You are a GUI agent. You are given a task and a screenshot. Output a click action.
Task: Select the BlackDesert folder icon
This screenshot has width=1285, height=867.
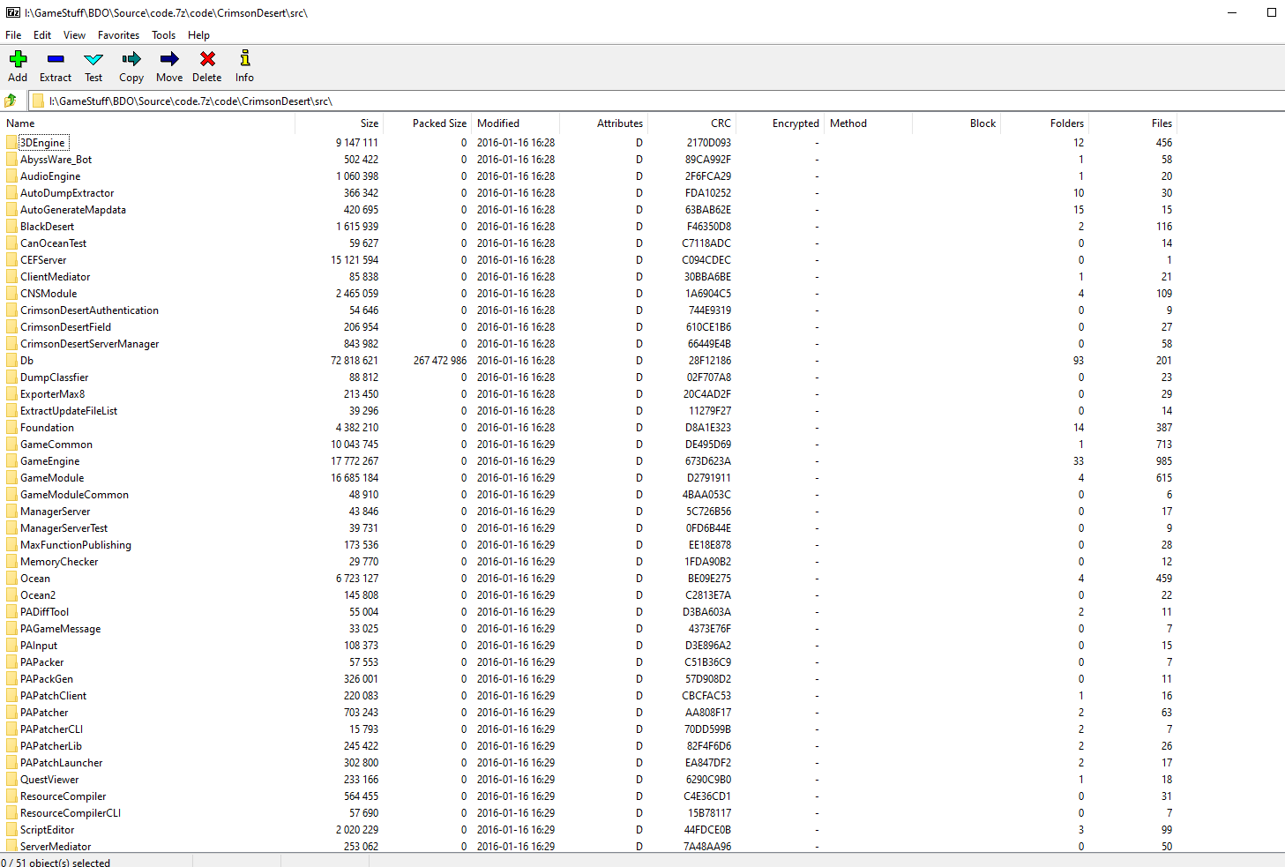click(11, 227)
